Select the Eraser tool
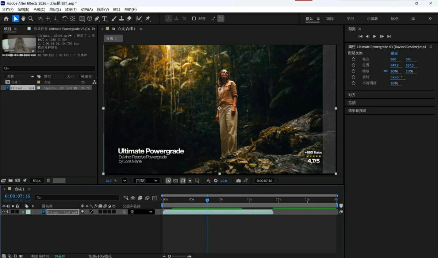Screen dimensions: 438x258 tap(128, 19)
